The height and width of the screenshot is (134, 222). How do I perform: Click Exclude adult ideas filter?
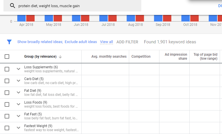click(x=81, y=42)
